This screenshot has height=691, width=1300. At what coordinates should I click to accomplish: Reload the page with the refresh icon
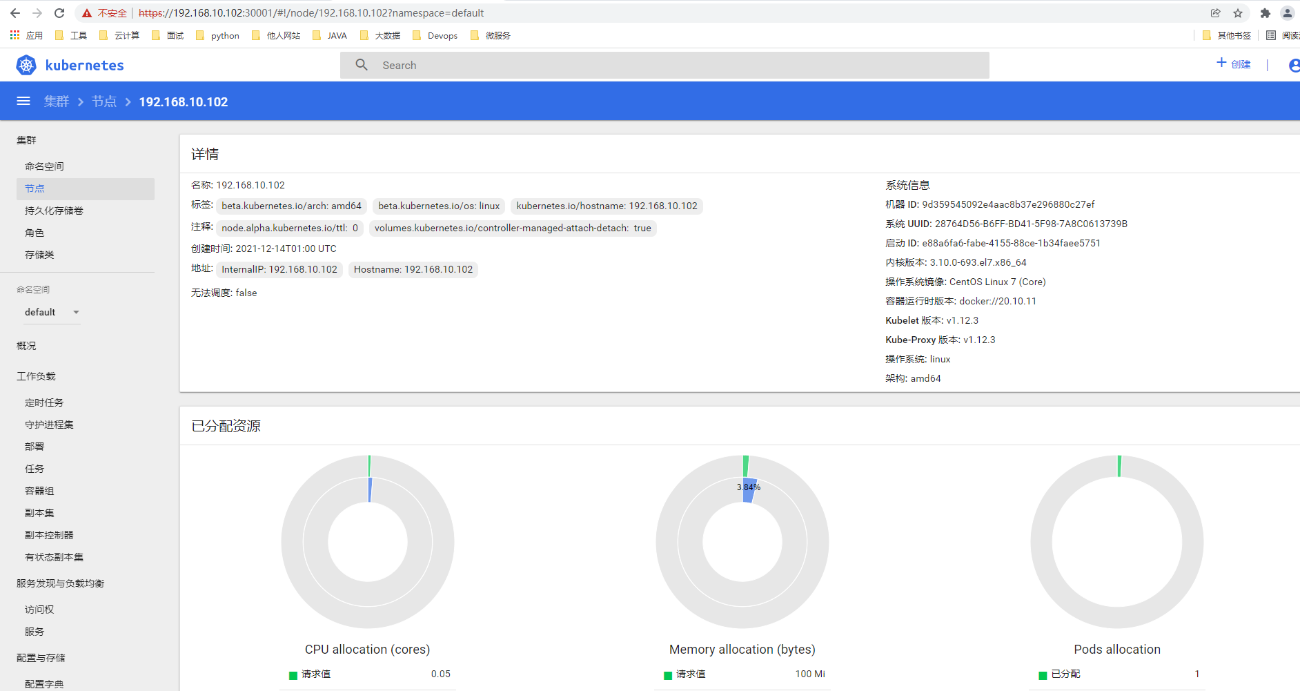coord(59,13)
